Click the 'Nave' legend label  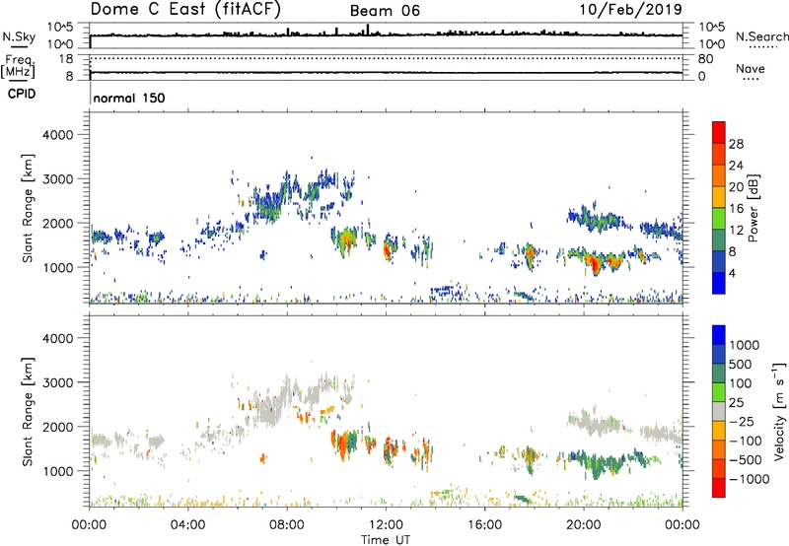click(x=750, y=68)
